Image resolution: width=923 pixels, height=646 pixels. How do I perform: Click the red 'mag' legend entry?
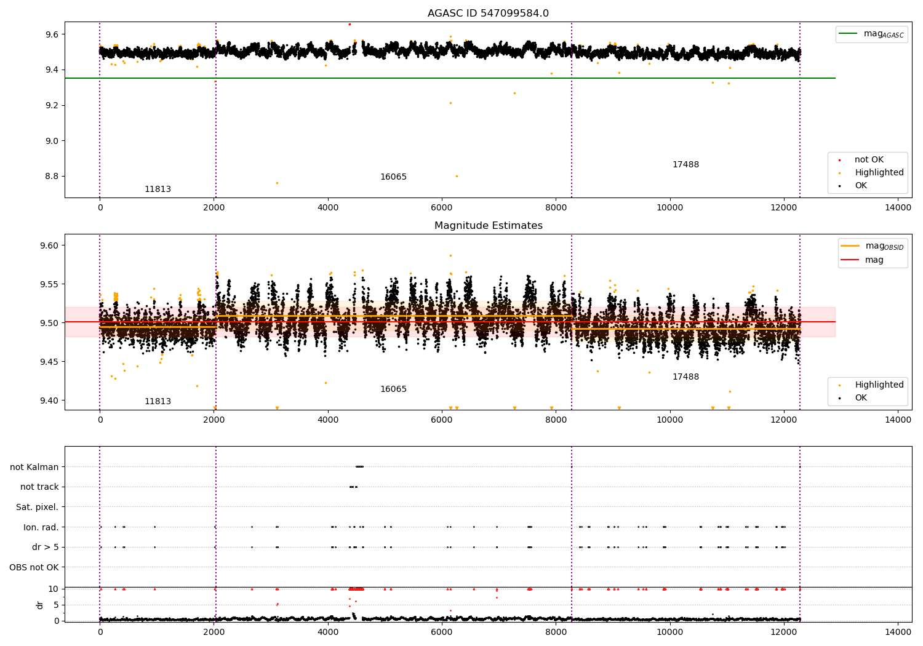[x=862, y=260]
